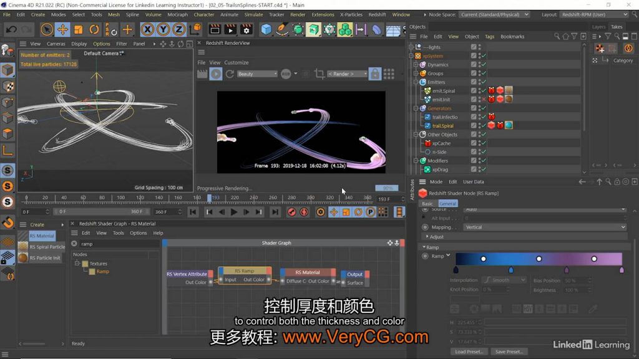
Task: Jump to the timeline start
Action: pos(193,212)
